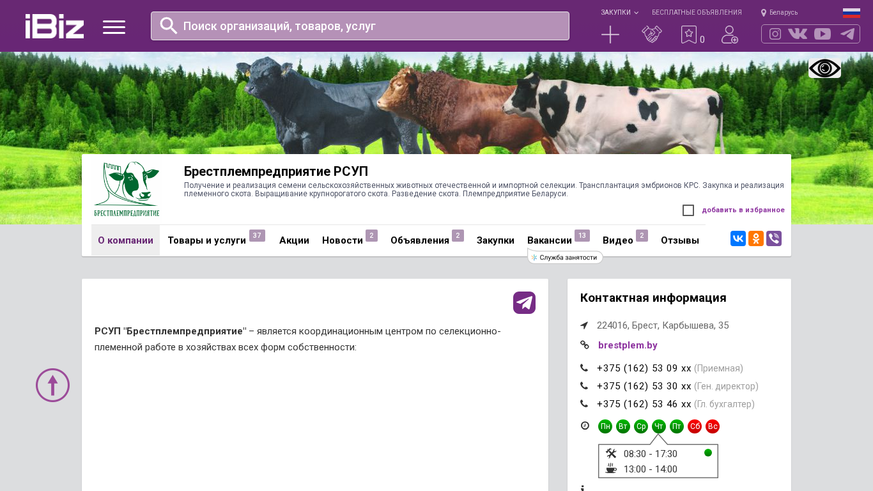The image size is (873, 491).
Task: Select Sunday (Вс) schedule day
Action: pyautogui.click(x=713, y=426)
